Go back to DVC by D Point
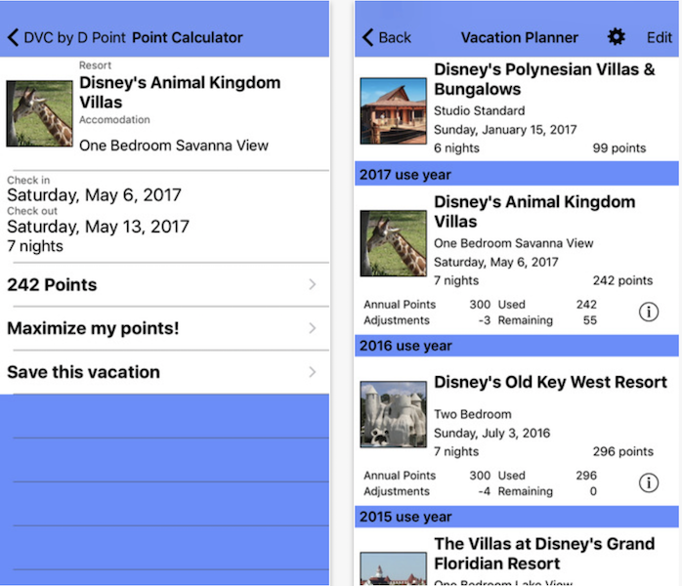 [66, 37]
